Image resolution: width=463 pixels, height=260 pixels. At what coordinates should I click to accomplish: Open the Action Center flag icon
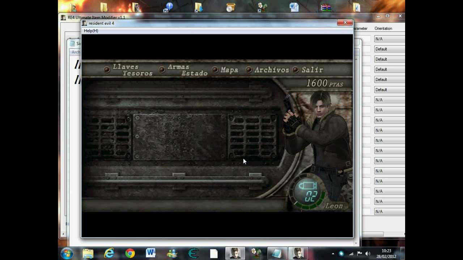point(360,253)
